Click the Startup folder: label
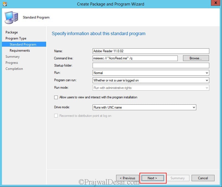222x187 pixels. [x=63, y=65]
